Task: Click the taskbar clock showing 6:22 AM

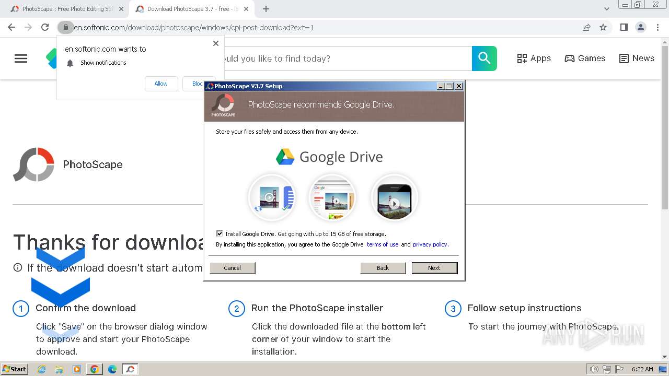Action: pyautogui.click(x=642, y=369)
